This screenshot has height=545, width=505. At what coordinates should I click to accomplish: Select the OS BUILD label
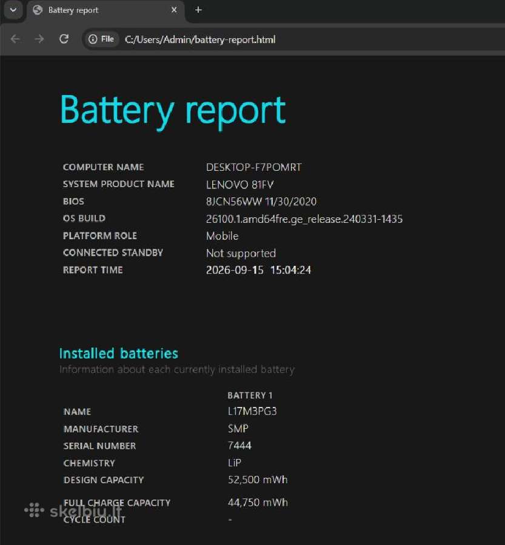click(84, 218)
